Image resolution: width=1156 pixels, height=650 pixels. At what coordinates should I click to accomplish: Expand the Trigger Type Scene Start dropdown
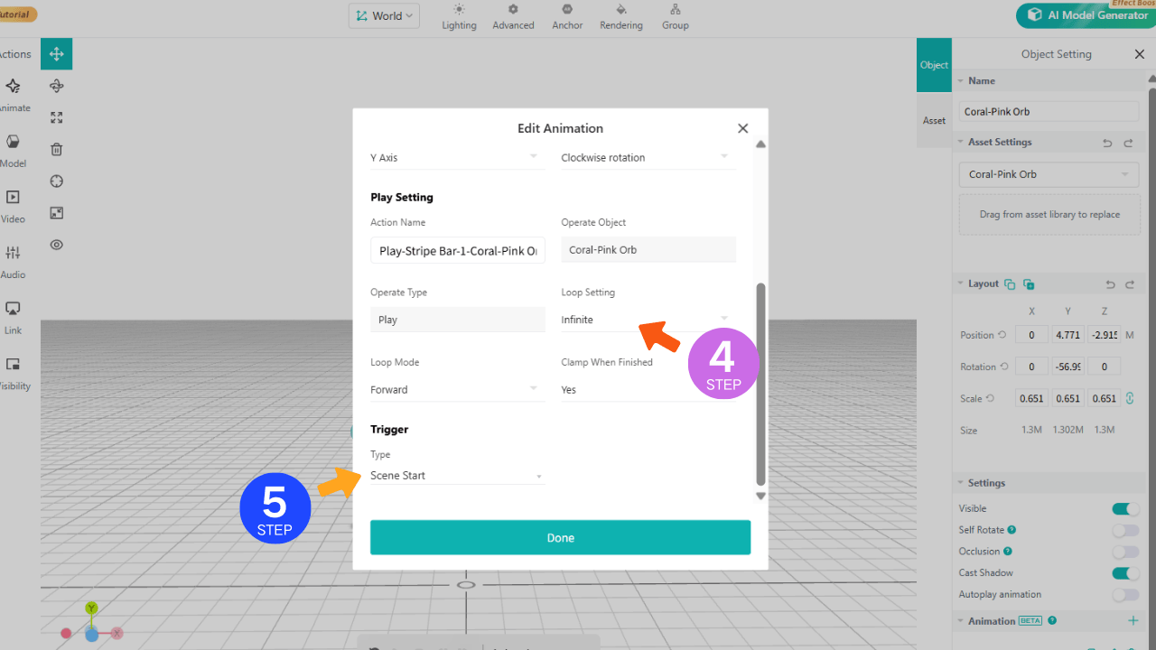[x=457, y=476]
